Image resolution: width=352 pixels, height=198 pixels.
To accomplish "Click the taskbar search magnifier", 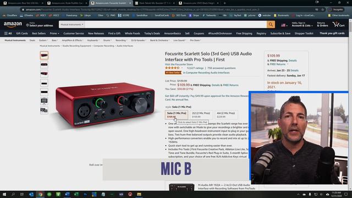I will point(13,194).
